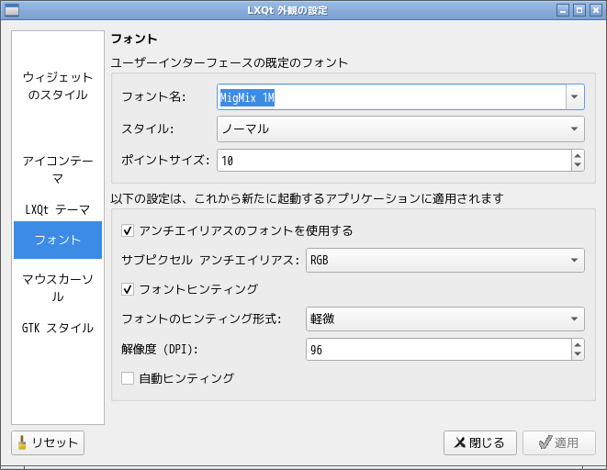Open the フォント名 dropdown arrow
607x470 pixels.
pyautogui.click(x=575, y=96)
